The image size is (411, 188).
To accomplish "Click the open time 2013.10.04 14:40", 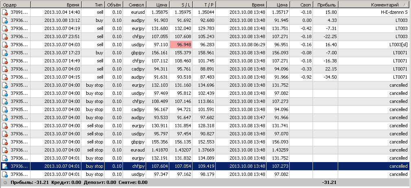I will (x=62, y=12).
